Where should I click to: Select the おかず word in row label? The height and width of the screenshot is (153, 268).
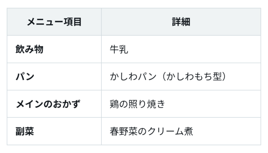66,104
